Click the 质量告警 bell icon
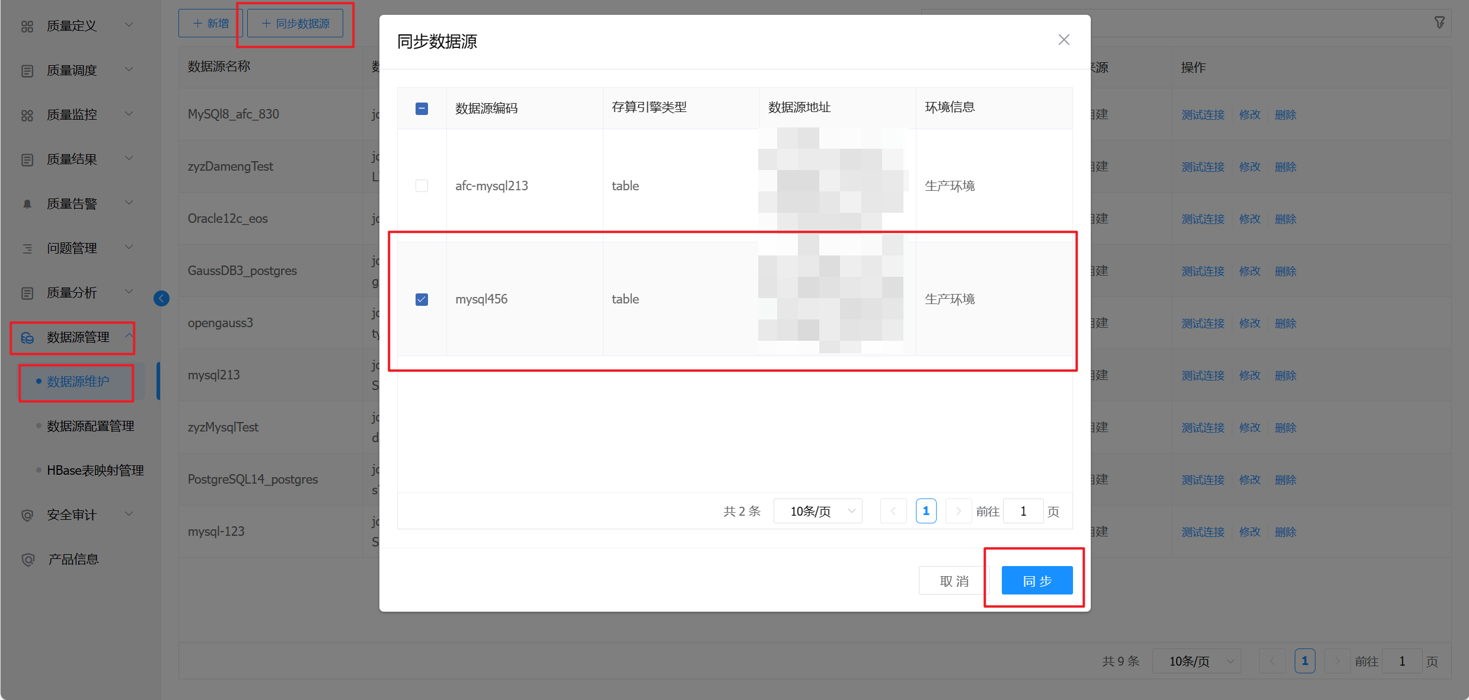Image resolution: width=1469 pixels, height=700 pixels. [27, 204]
